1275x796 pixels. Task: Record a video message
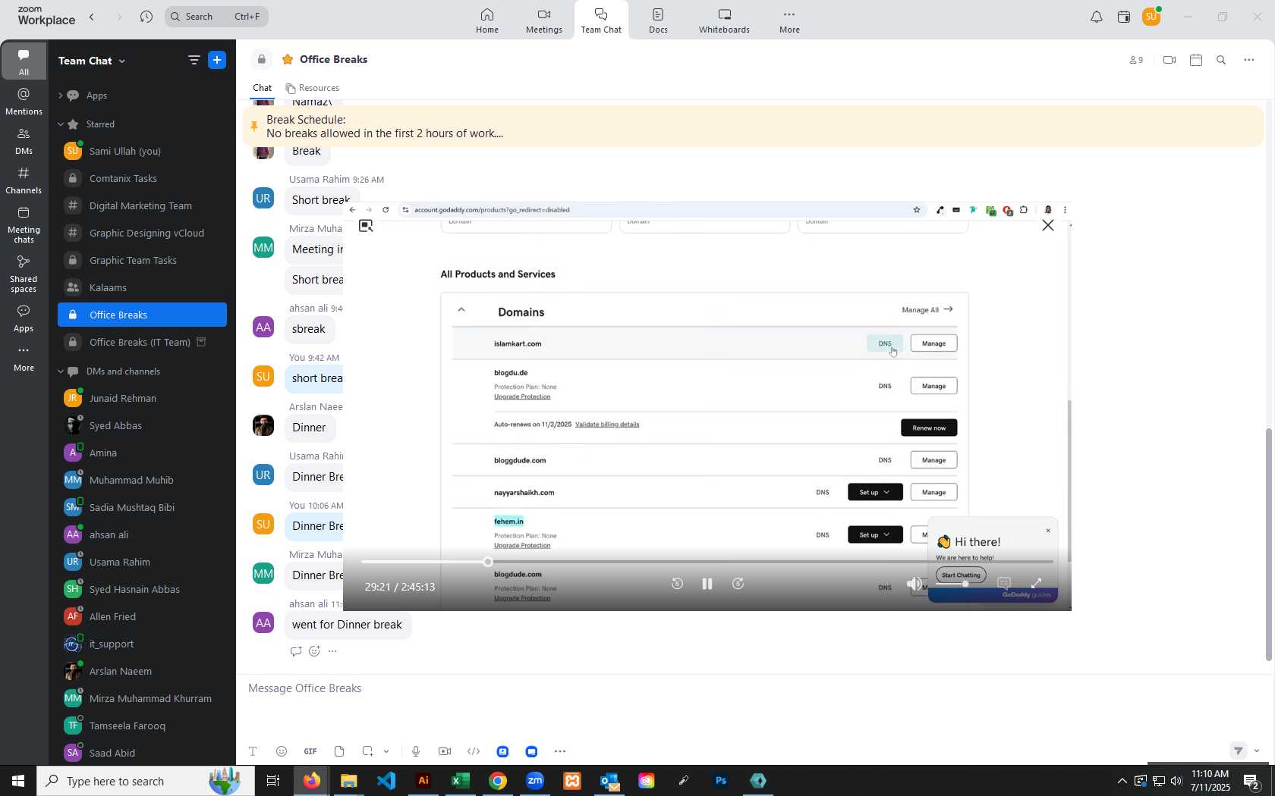pyautogui.click(x=445, y=751)
